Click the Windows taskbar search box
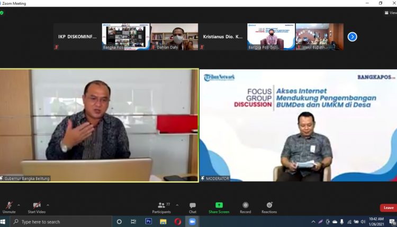Image resolution: width=397 pixels, height=227 pixels. (58, 222)
